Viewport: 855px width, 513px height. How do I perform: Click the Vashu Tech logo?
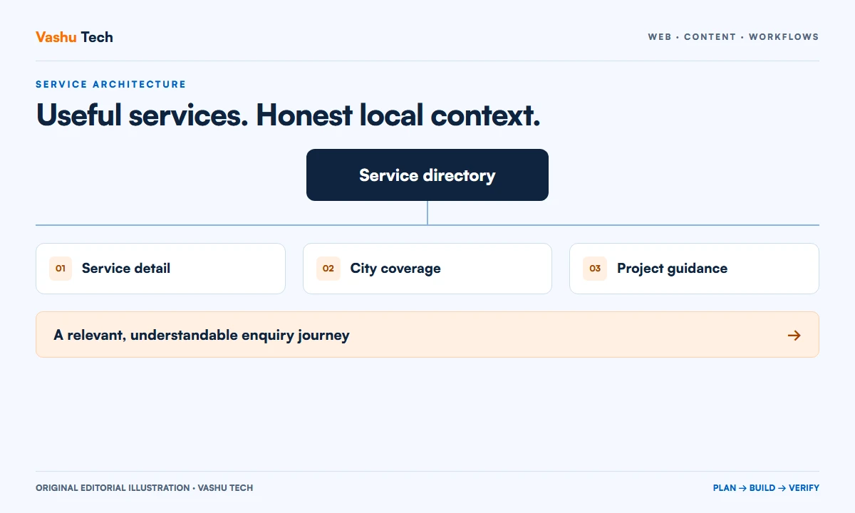pos(74,37)
